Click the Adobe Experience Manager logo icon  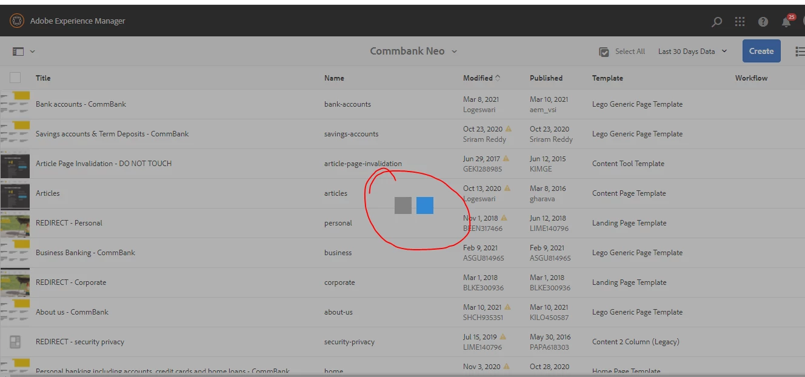tap(17, 21)
